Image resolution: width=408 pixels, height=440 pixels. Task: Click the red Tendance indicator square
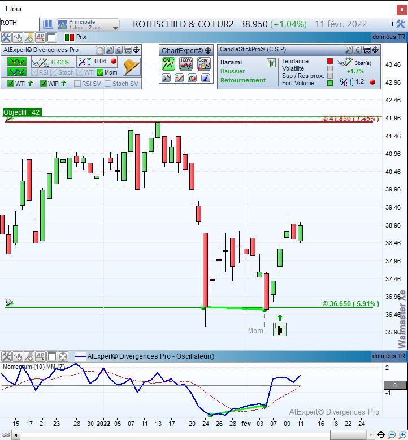(x=330, y=61)
